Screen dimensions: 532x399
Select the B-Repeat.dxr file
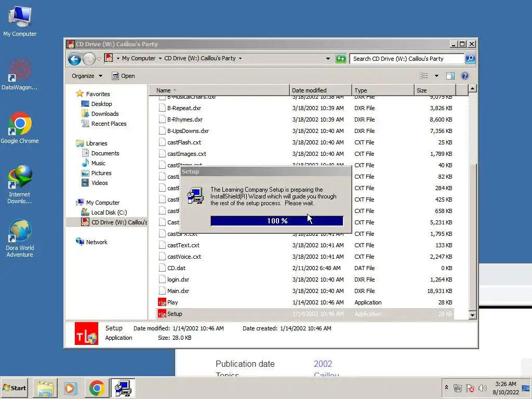tap(184, 108)
